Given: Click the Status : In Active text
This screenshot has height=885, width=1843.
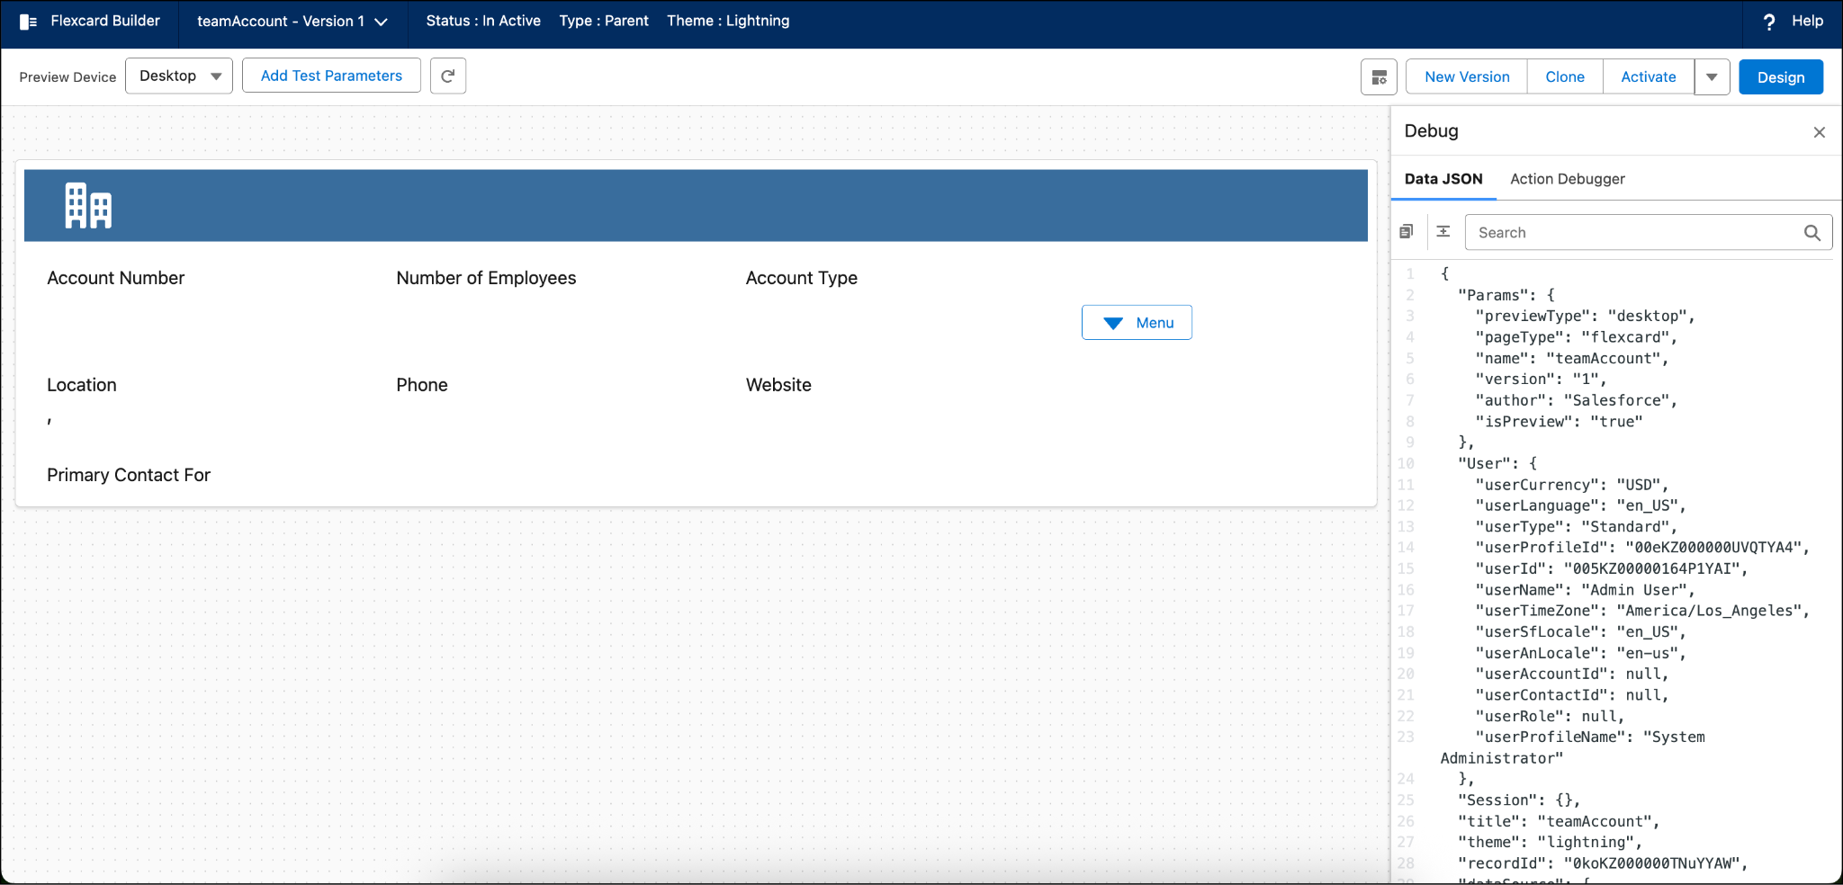Looking at the screenshot, I should (483, 21).
